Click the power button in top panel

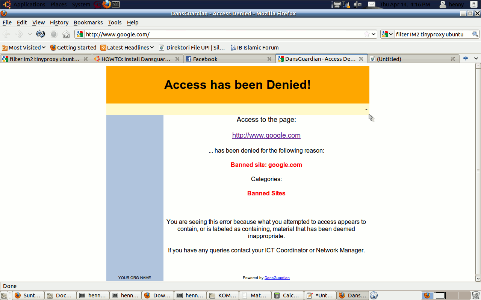[473, 4]
